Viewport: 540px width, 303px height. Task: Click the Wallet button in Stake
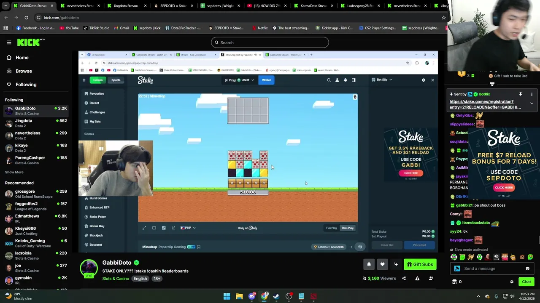point(266,80)
